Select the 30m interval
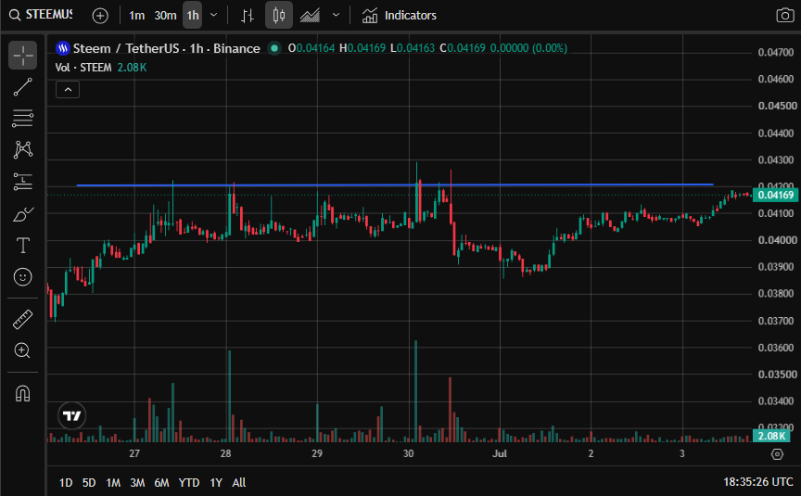The width and height of the screenshot is (801, 496). click(x=165, y=16)
